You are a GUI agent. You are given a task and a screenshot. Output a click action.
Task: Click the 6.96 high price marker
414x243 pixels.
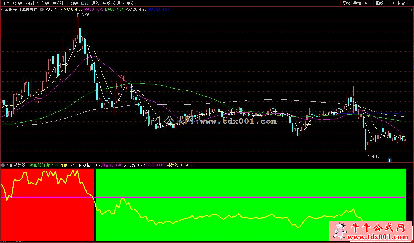[85, 15]
